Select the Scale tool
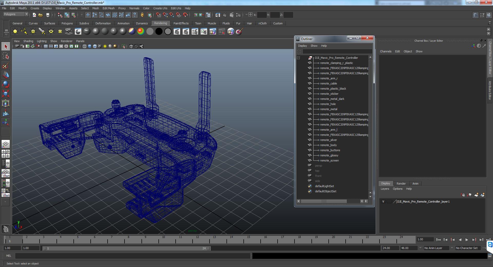This screenshot has height=267, width=493. click(6, 94)
